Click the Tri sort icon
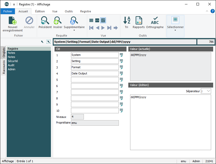This screenshot has width=216, height=164. coord(127,20)
